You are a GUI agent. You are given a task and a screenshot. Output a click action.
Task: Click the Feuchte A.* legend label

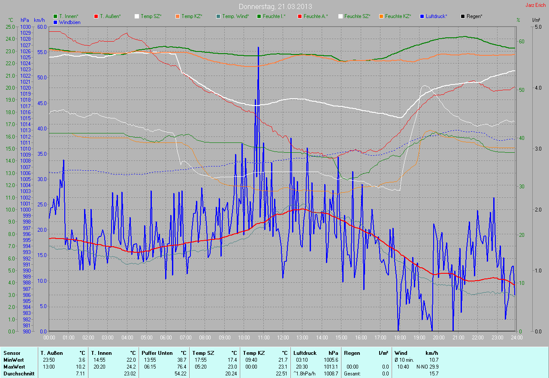pyautogui.click(x=315, y=16)
